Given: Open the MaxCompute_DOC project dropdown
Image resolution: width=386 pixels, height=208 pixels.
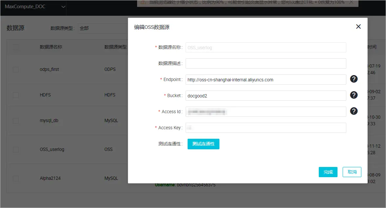Looking at the screenshot, I should pos(35,7).
